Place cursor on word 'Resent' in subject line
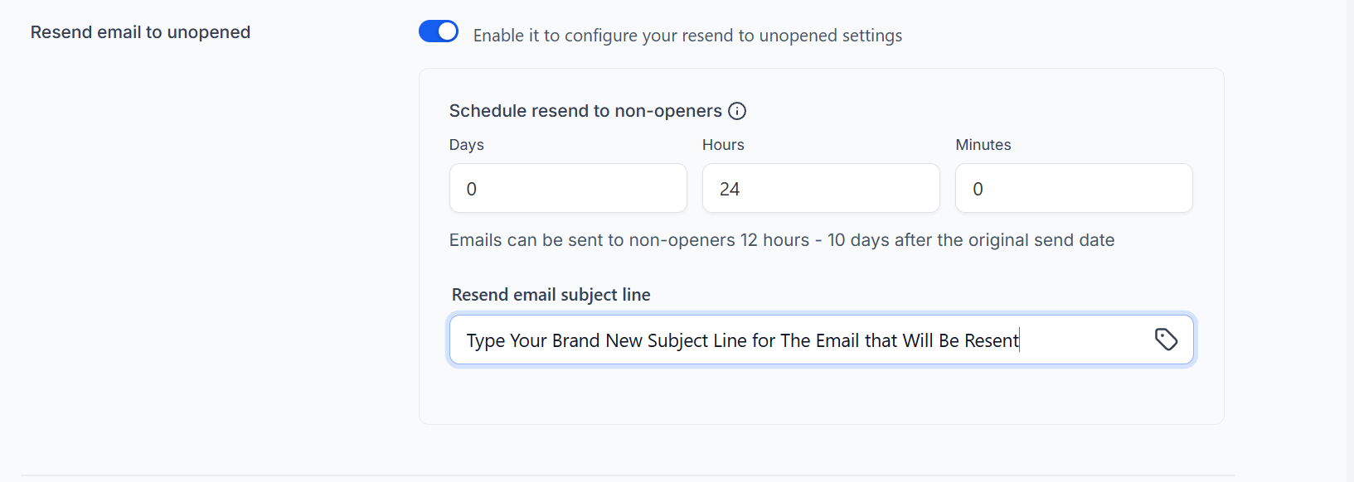1354x482 pixels. coord(991,340)
